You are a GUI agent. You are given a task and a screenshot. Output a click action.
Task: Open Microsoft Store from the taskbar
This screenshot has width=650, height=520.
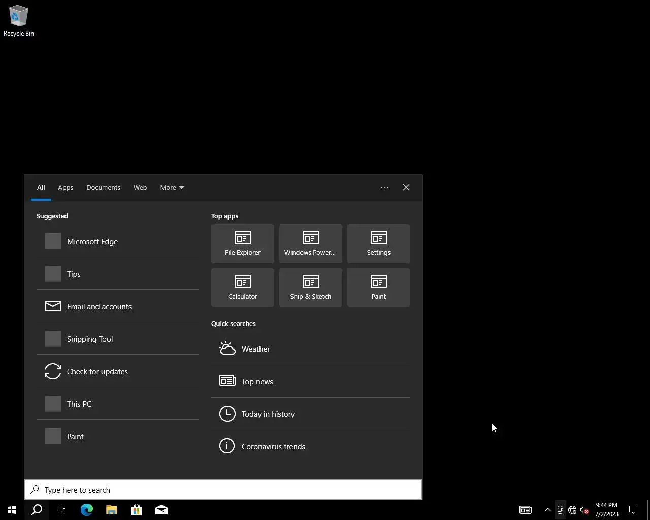137,510
